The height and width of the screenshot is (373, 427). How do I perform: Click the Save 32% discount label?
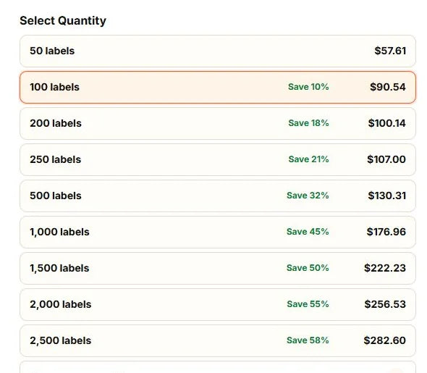pyautogui.click(x=308, y=196)
